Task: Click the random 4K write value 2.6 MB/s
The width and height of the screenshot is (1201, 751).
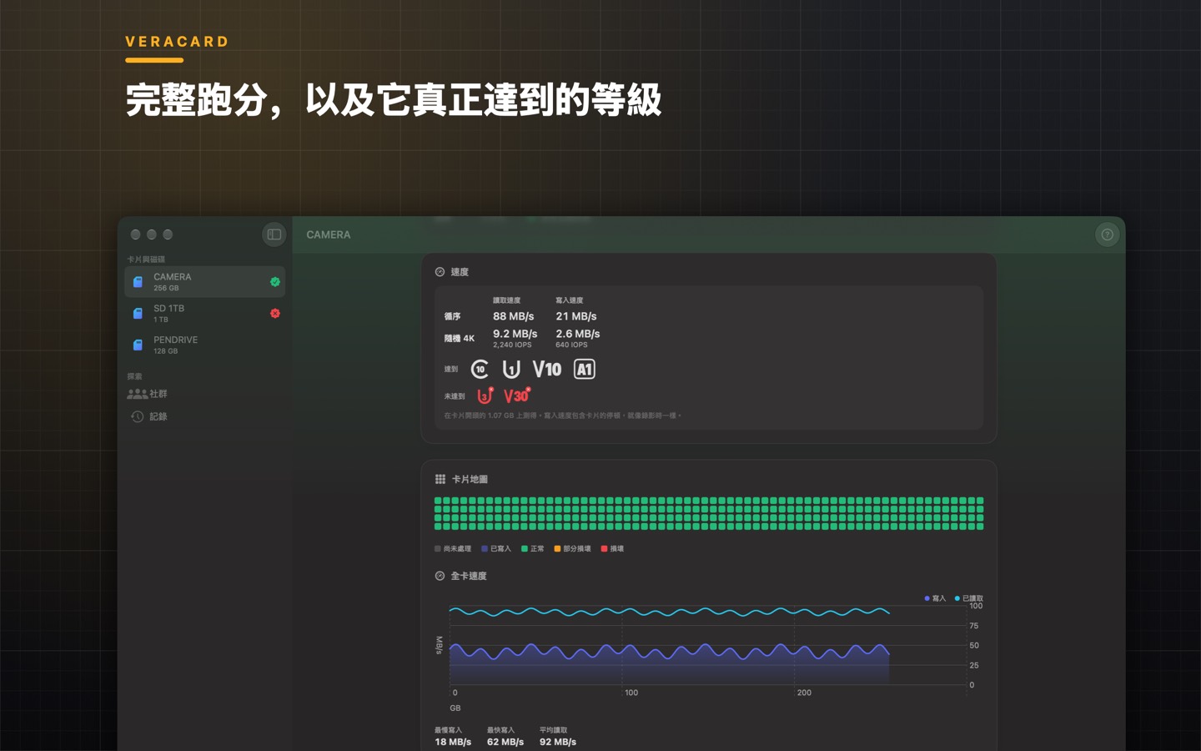Action: 578,334
